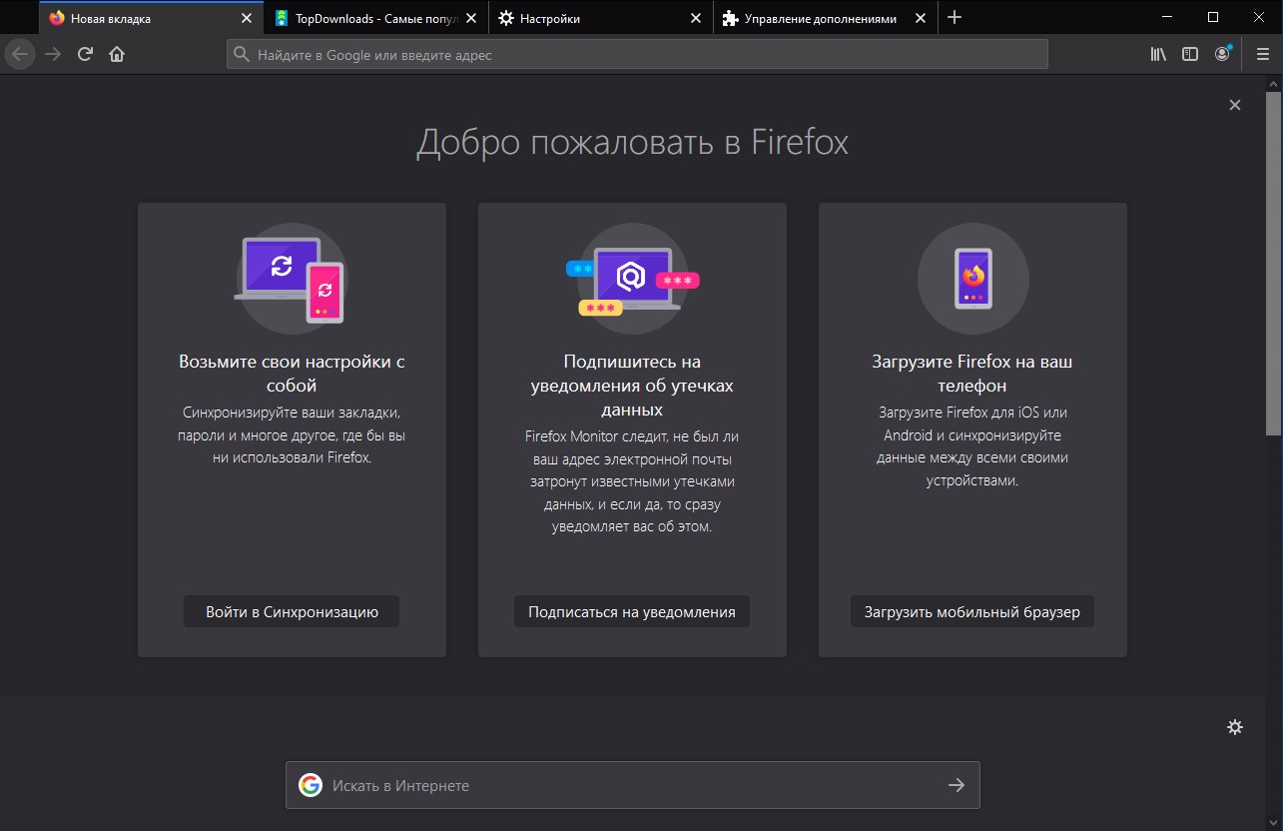Viewport: 1283px width, 831px height.
Task: Open the Home page icon
Action: click(x=117, y=54)
